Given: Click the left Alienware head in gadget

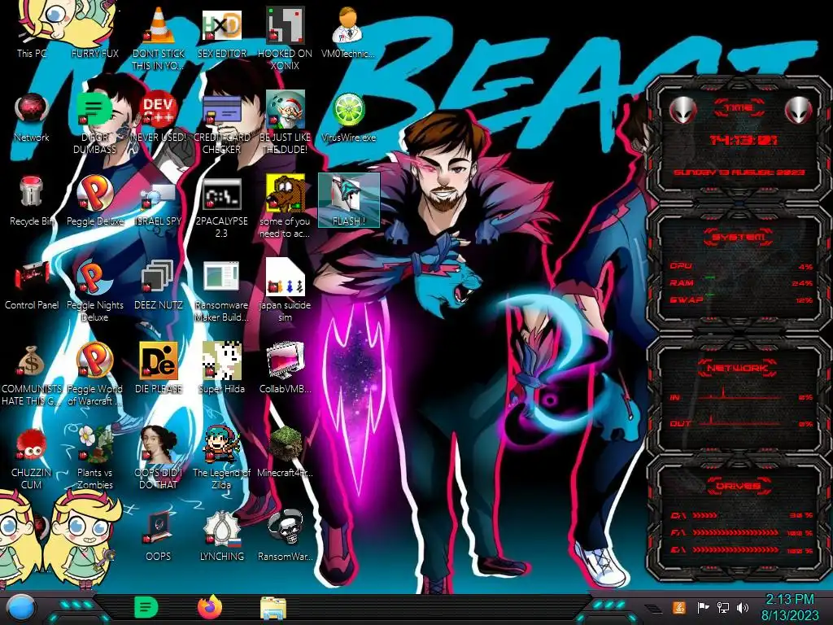Looking at the screenshot, I should pos(683,110).
